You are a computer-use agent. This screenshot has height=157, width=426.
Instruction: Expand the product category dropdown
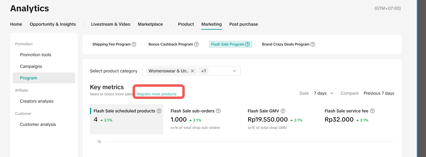tap(234, 71)
